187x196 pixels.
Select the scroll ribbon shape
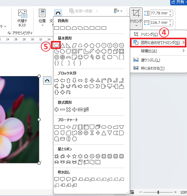tap(80, 162)
